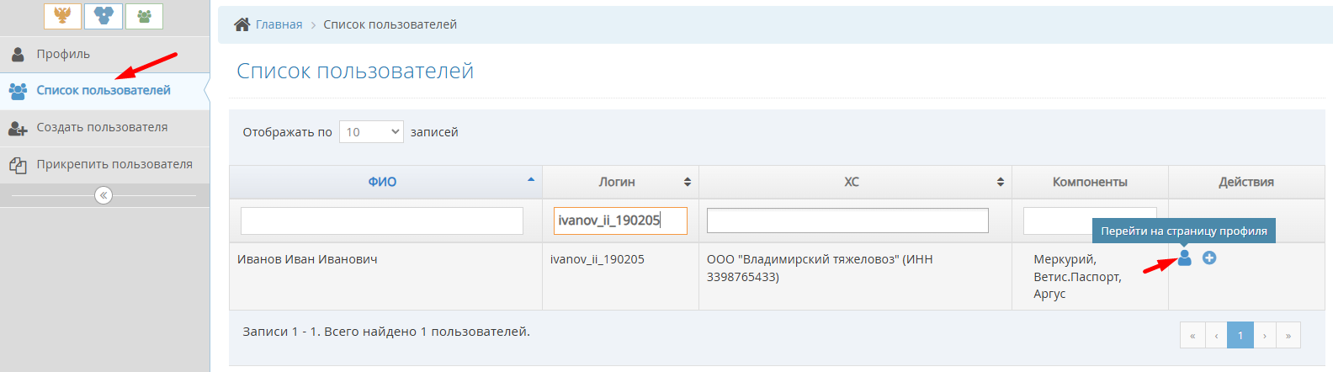Image resolution: width=1333 pixels, height=372 pixels.
Task: Click the blue plus circle action icon
Action: tap(1209, 258)
